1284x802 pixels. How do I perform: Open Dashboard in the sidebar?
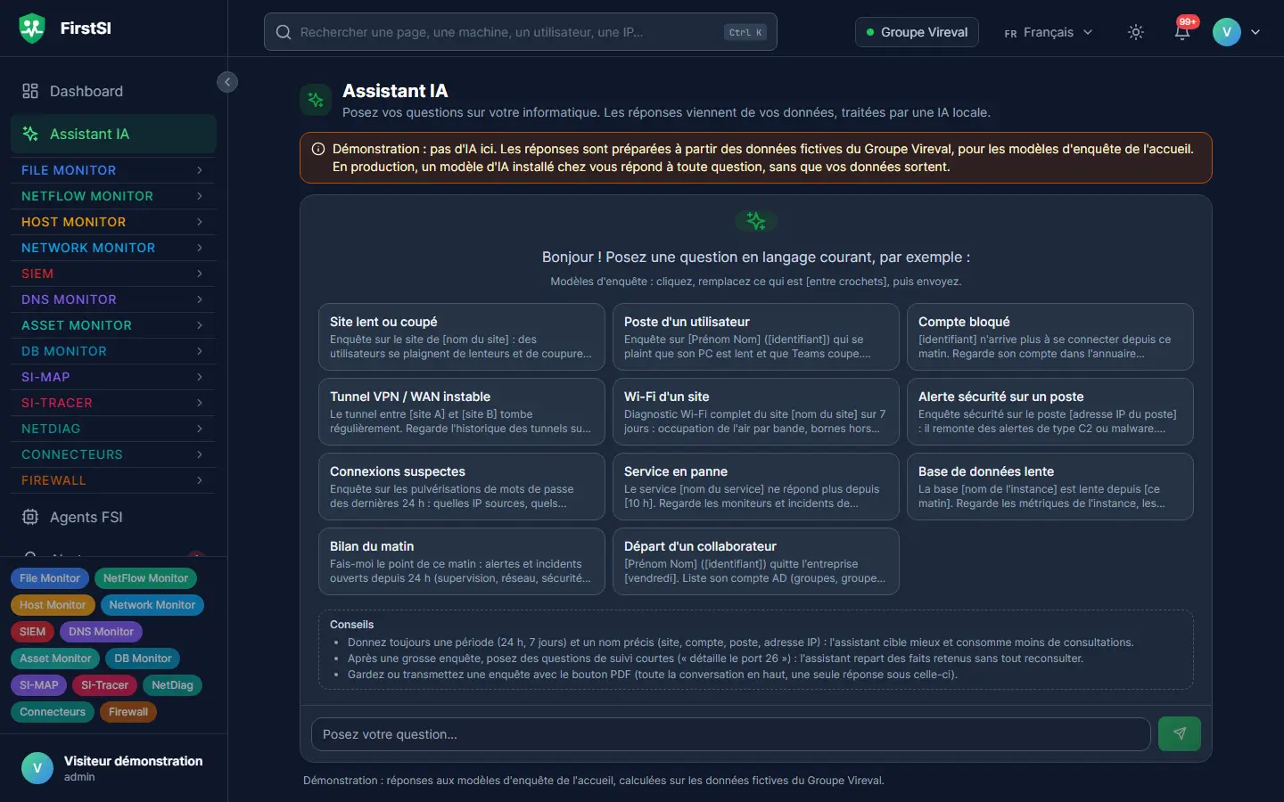(x=113, y=91)
